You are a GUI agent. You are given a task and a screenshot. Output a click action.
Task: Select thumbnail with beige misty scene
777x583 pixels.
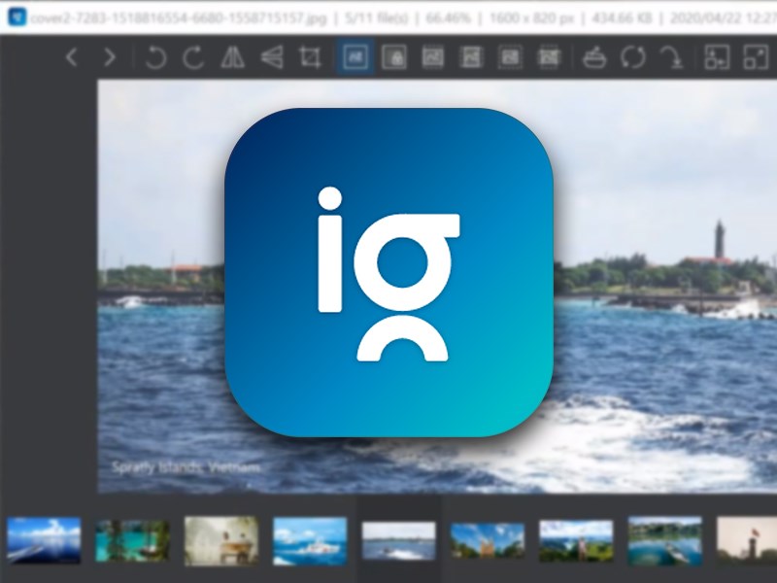(221, 541)
